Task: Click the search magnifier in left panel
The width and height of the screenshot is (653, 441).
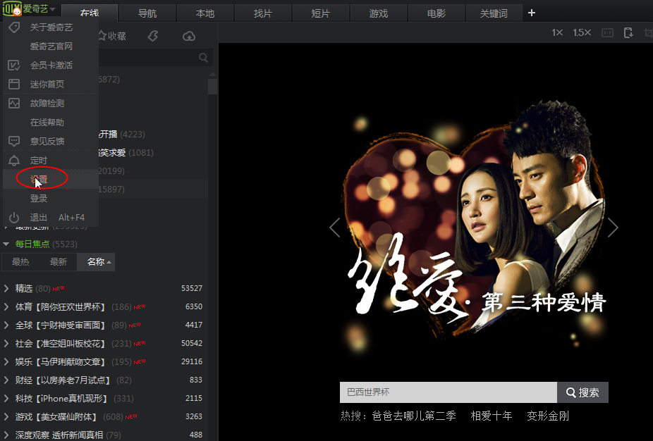Action: [x=203, y=57]
